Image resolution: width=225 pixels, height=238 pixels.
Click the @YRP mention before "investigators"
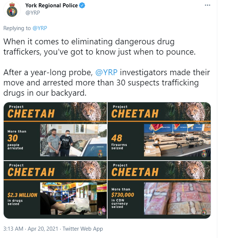[106, 73]
